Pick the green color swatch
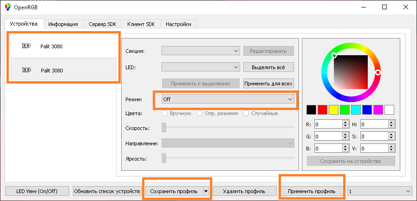The width and height of the screenshot is (417, 201). point(345,110)
